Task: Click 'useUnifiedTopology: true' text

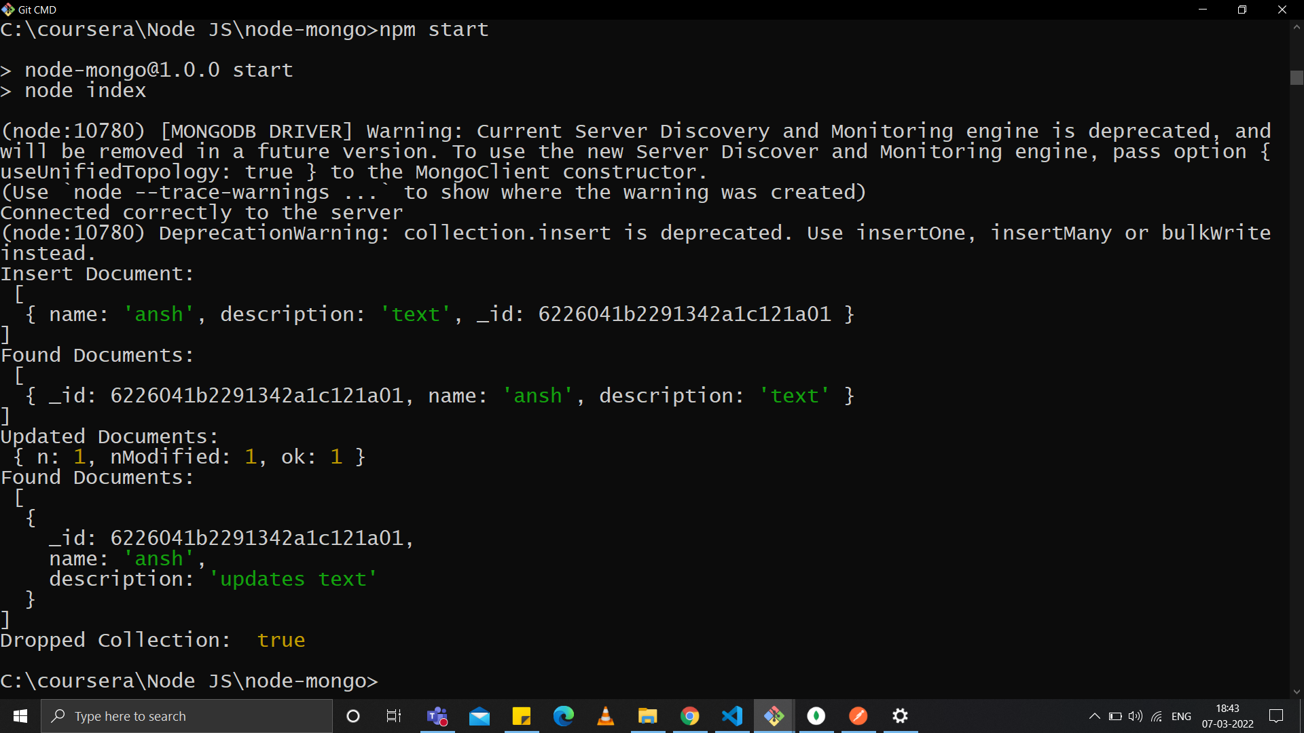Action: click(147, 172)
